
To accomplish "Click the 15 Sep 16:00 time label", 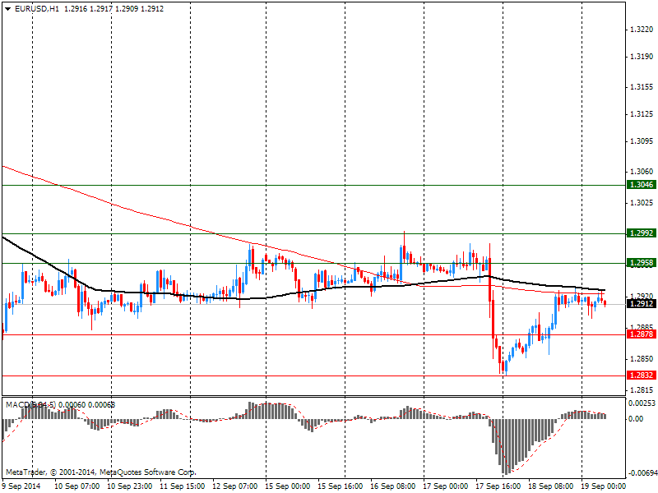I will coord(341,486).
